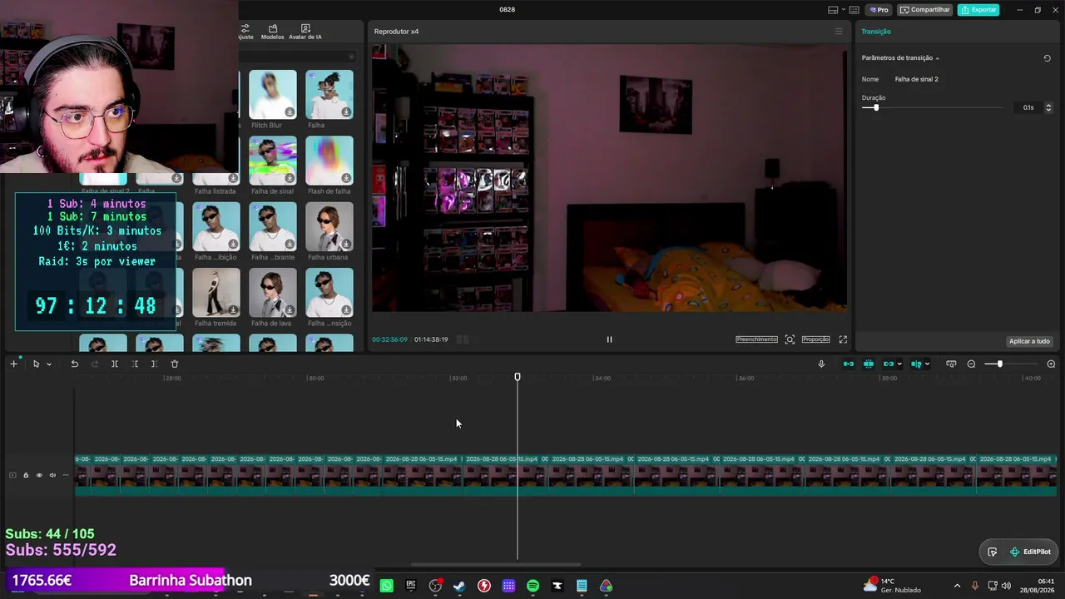
Task: Open the track more-options icon
Action: 66,475
